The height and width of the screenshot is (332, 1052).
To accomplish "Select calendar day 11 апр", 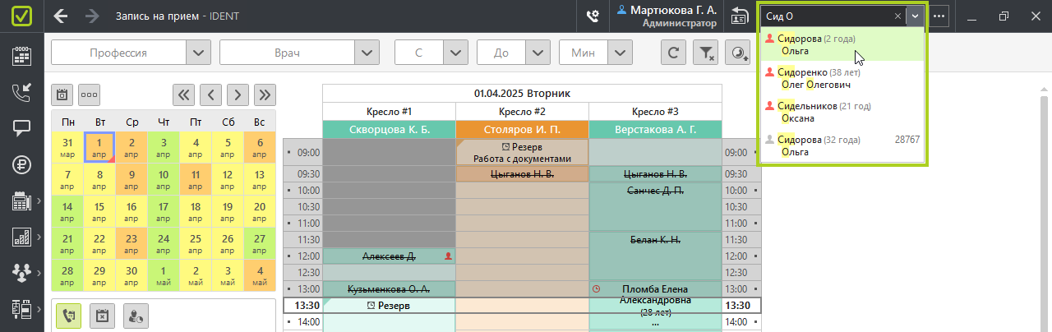I will click(x=196, y=180).
